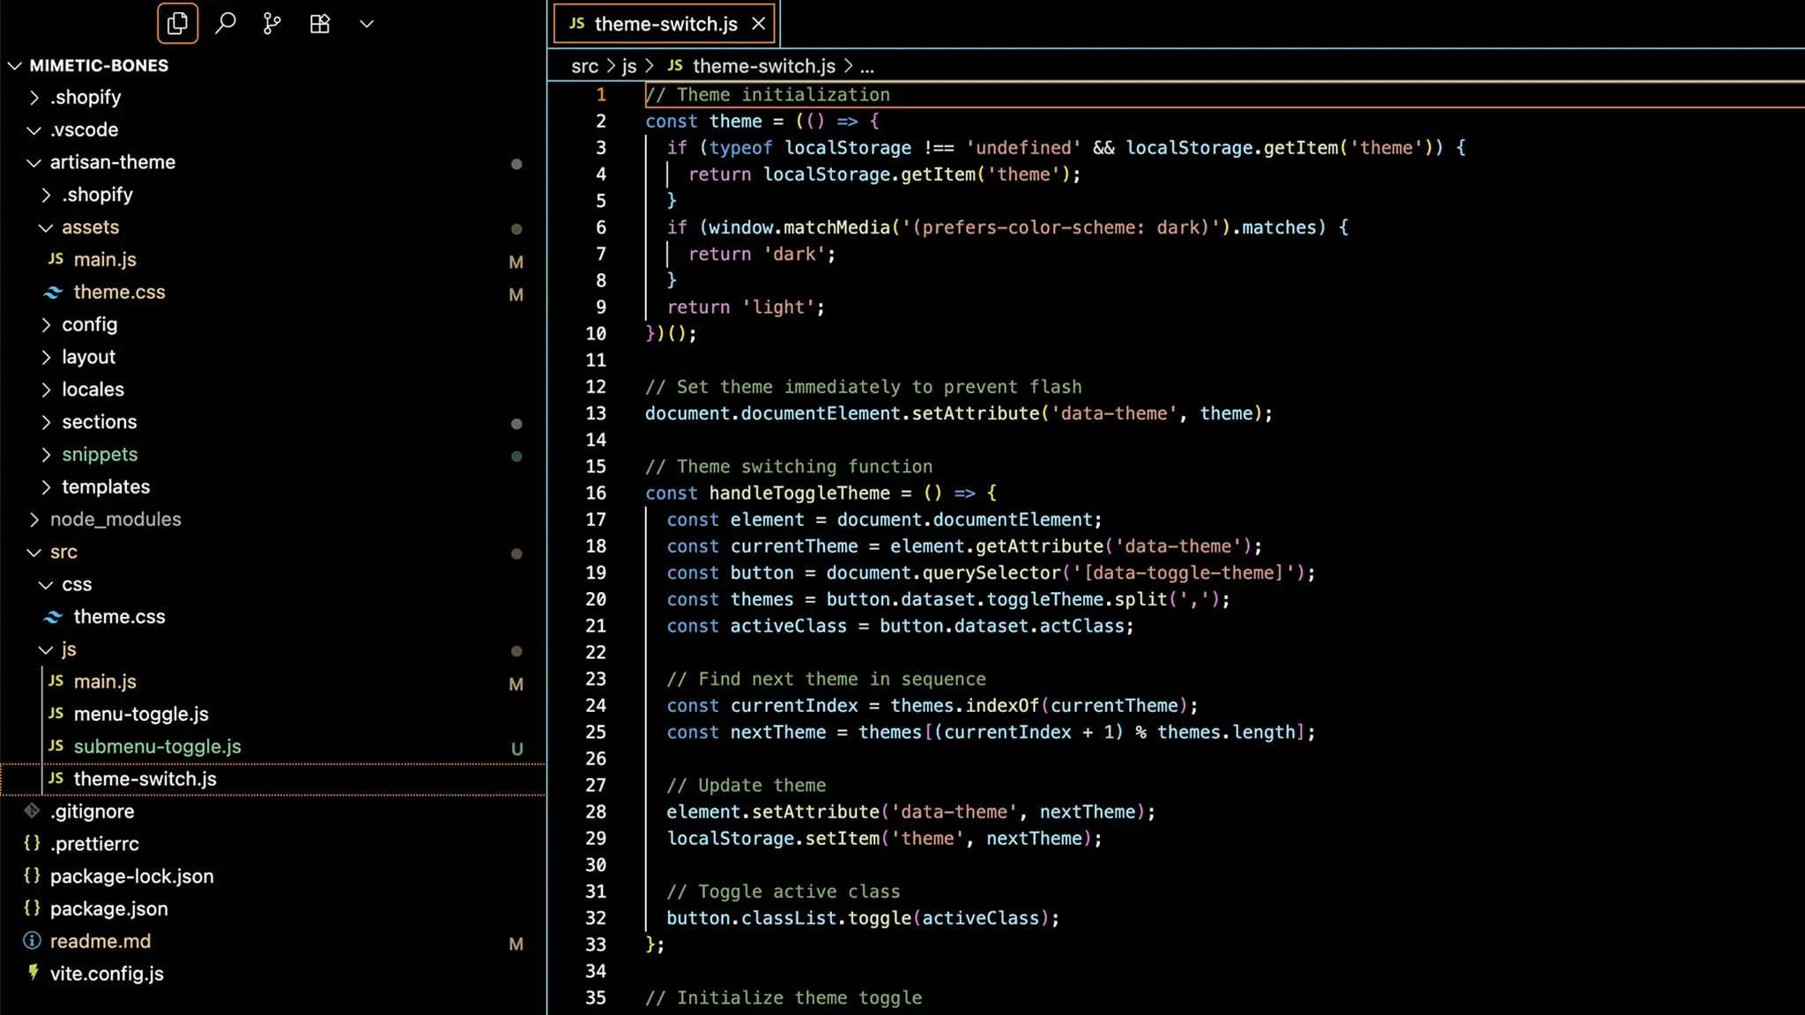Viewport: 1805px width, 1015px height.
Task: Click the '// Theme initialization' comment
Action: click(768, 94)
